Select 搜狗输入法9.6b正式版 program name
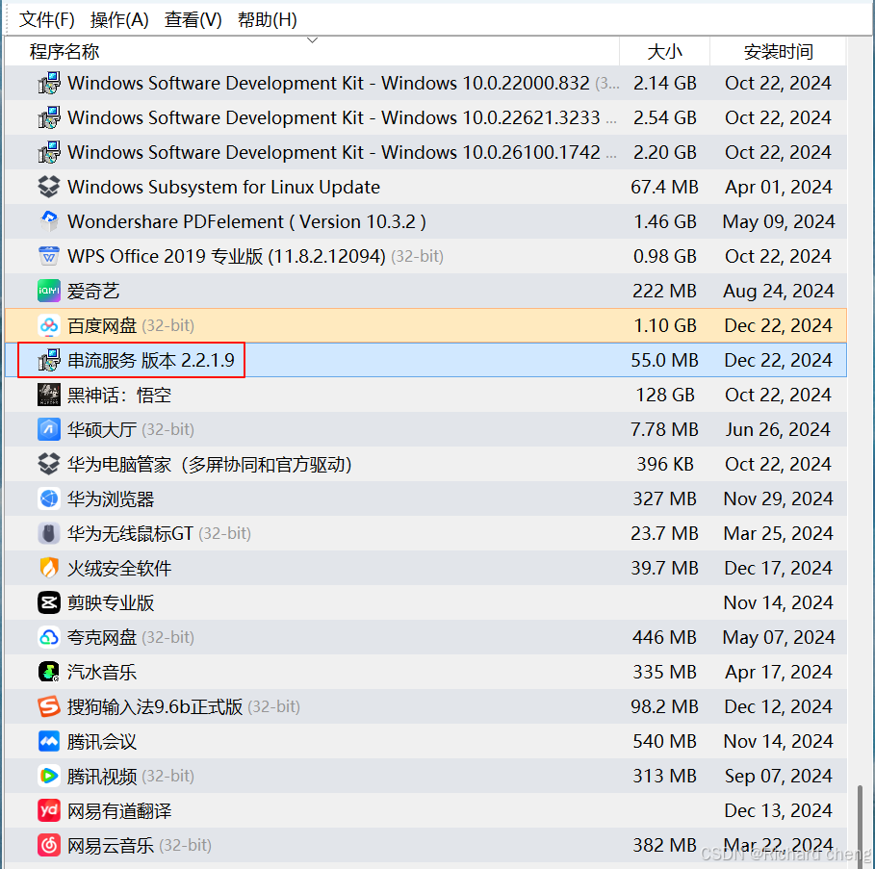The image size is (875, 869). pos(155,706)
